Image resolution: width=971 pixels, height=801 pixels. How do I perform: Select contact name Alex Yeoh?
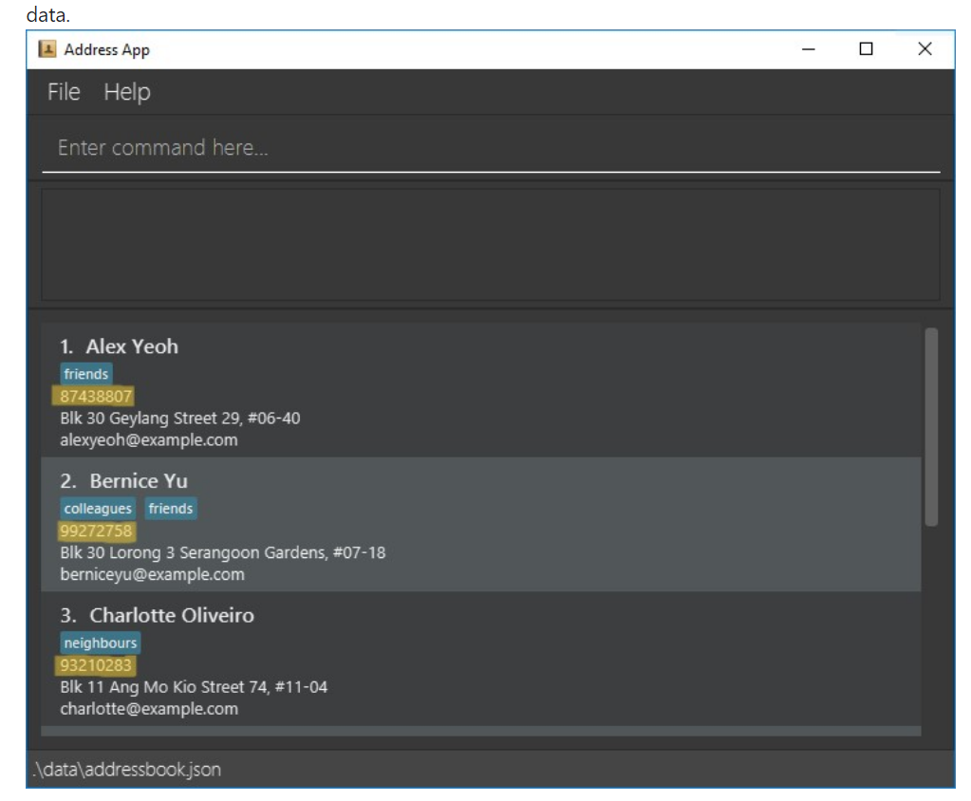pos(132,346)
